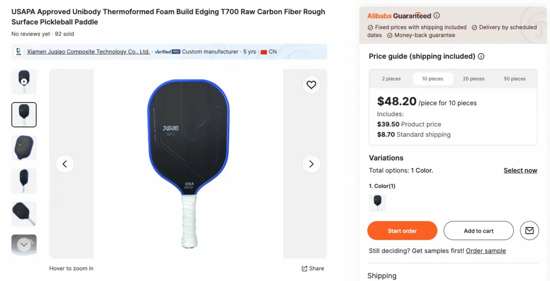Open the Select now variations link

(x=520, y=170)
